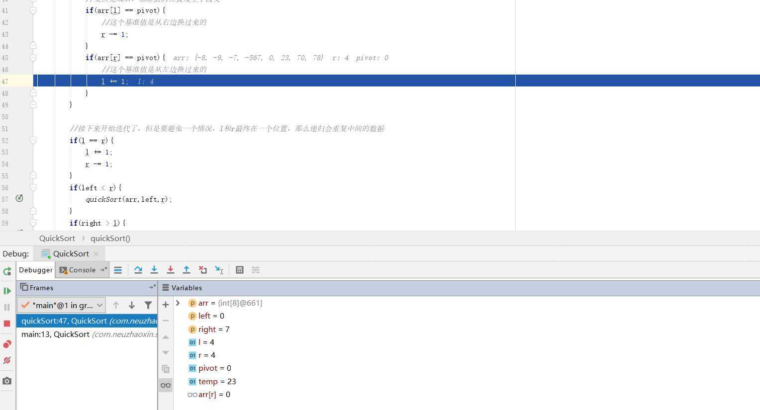Select the temp = 23 variable
The height and width of the screenshot is (410, 760).
[x=212, y=381]
